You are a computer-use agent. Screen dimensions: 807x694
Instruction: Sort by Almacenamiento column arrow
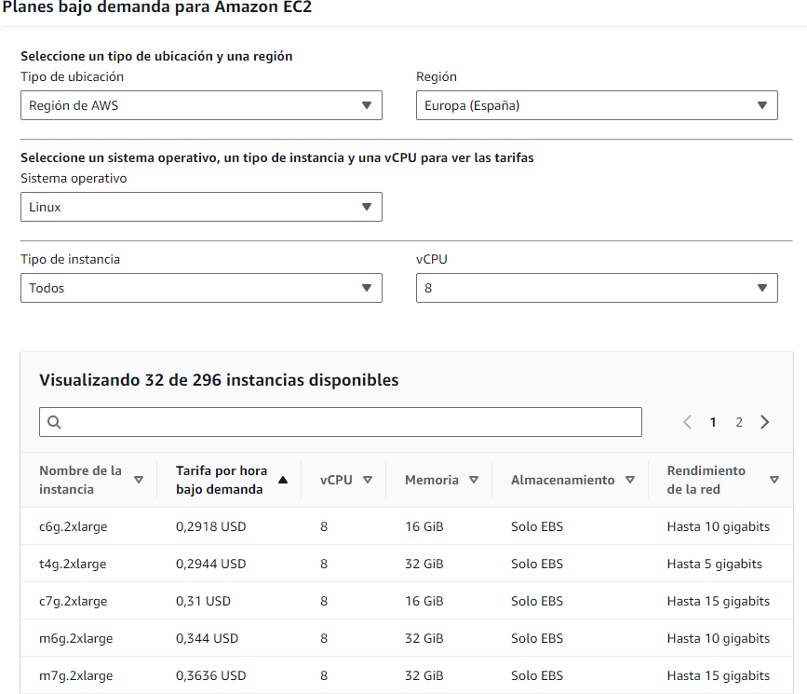point(630,480)
